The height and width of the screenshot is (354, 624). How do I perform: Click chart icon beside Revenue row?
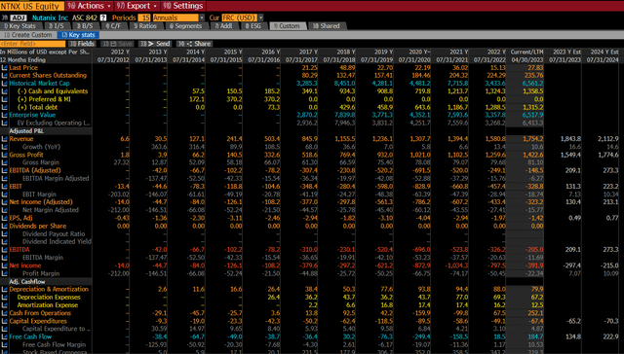point(4,139)
